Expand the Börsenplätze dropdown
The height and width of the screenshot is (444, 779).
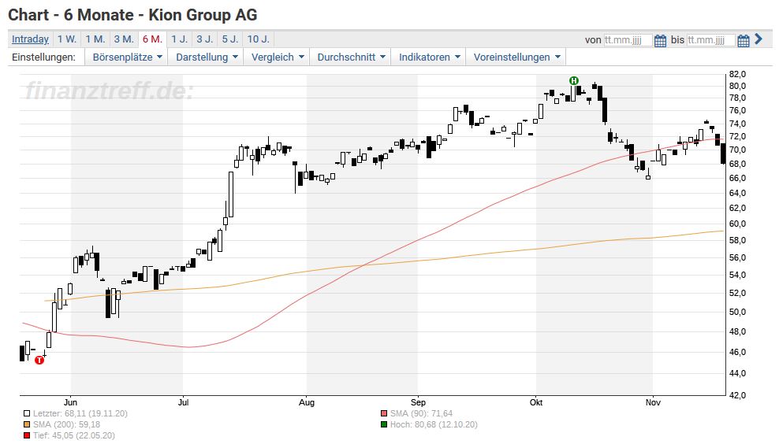(127, 57)
